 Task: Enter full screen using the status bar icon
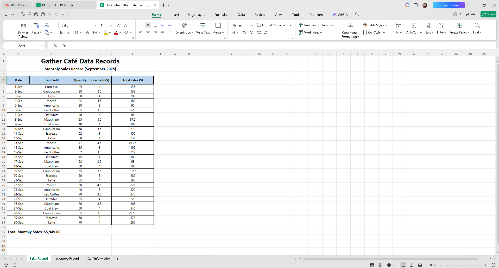[x=494, y=265]
